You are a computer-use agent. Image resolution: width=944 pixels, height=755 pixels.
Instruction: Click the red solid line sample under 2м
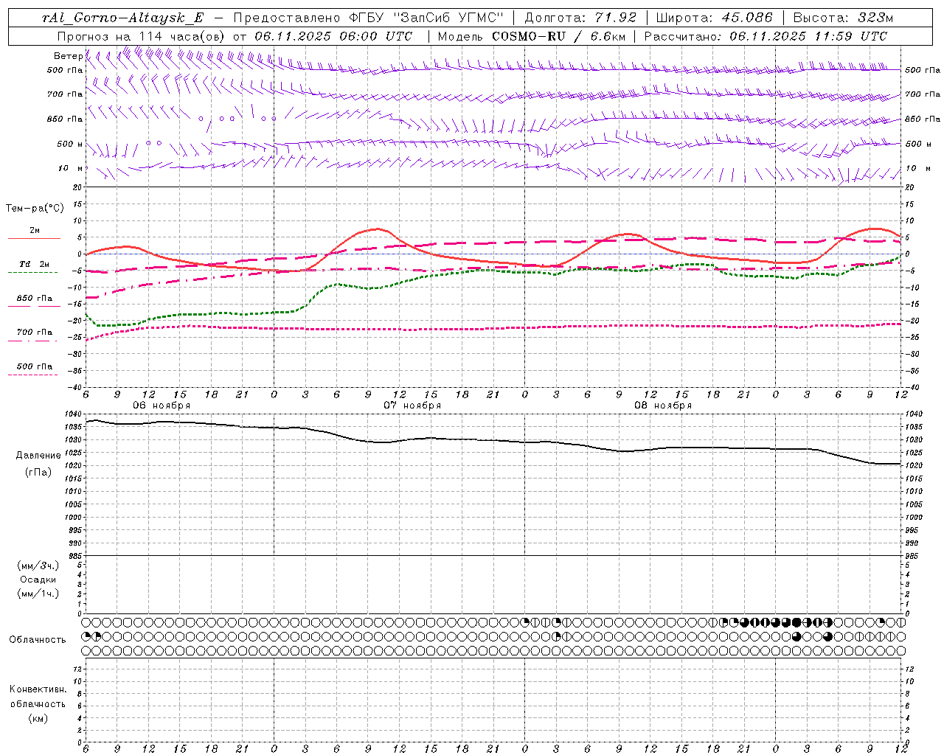point(34,238)
